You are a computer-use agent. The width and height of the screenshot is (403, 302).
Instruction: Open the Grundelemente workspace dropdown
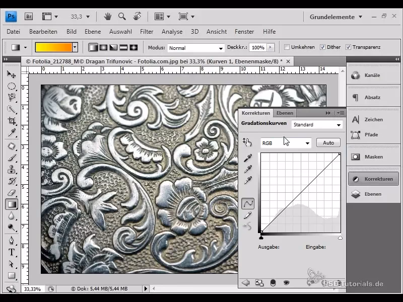(x=335, y=17)
